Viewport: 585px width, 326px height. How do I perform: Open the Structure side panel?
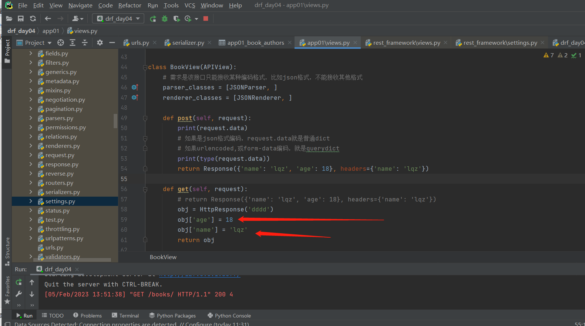[x=7, y=251]
